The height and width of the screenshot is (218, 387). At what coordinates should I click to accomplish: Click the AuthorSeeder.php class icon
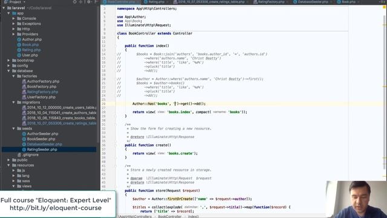click(24, 134)
